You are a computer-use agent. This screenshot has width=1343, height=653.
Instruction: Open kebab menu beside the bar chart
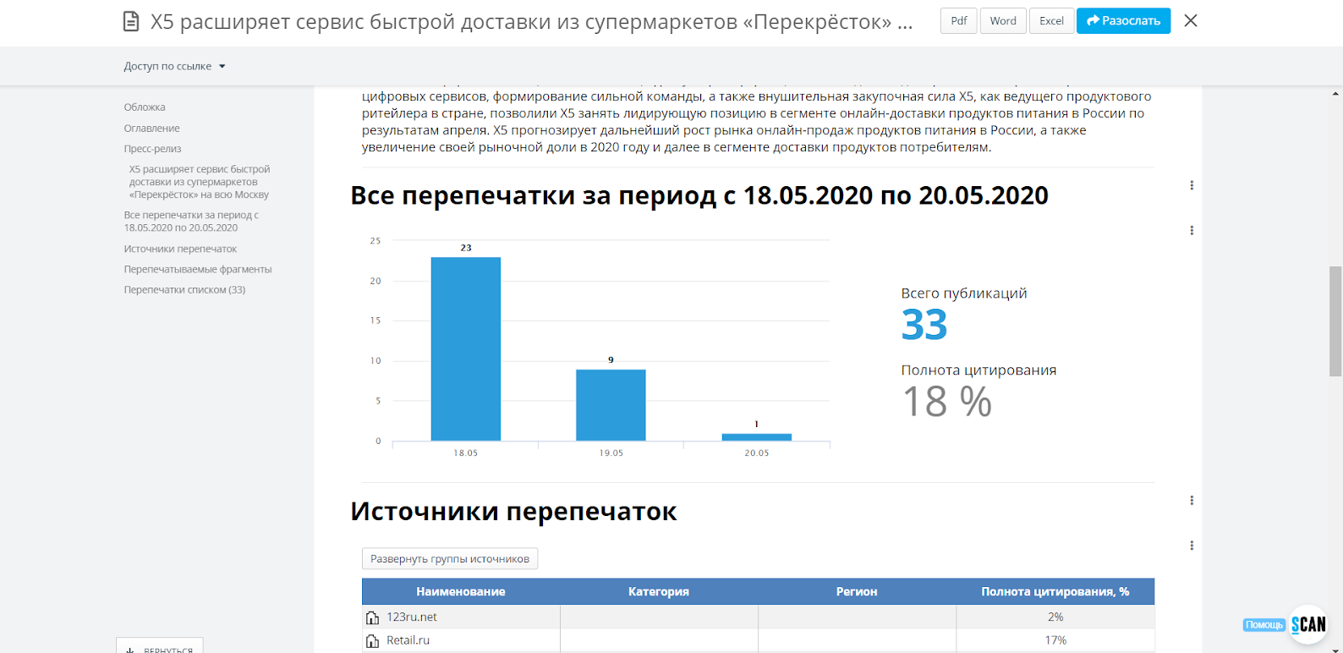1192,230
